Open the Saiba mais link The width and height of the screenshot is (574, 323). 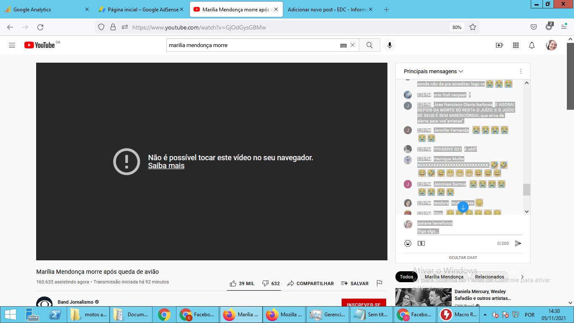tap(166, 166)
